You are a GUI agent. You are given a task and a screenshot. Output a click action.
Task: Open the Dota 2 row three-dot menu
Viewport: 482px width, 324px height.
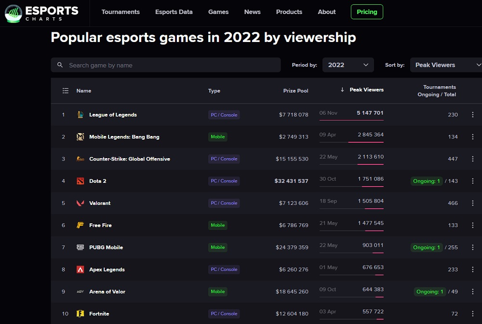(x=472, y=181)
